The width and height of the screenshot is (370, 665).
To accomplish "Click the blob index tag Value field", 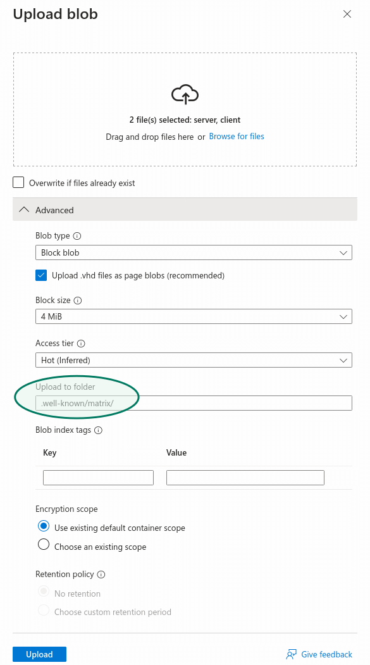I will [x=245, y=478].
